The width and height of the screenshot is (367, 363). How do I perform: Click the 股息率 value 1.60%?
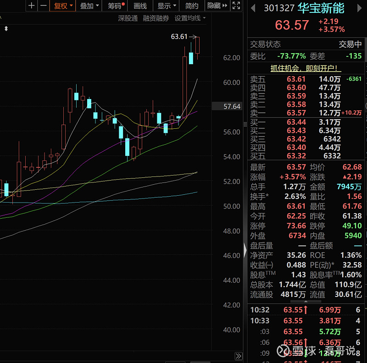[x=351, y=275]
